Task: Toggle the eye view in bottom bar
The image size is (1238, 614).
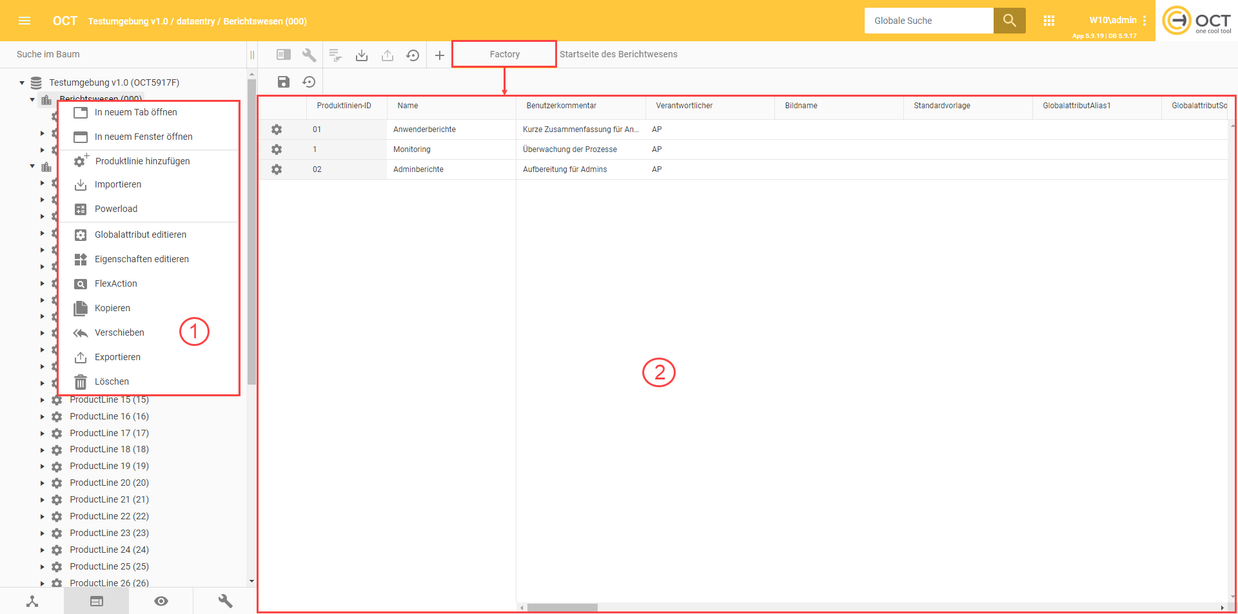Action: pos(161,601)
